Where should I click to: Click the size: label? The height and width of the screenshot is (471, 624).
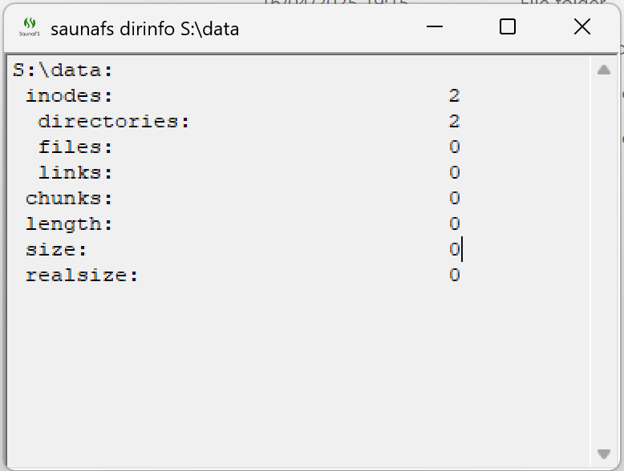(x=56, y=250)
